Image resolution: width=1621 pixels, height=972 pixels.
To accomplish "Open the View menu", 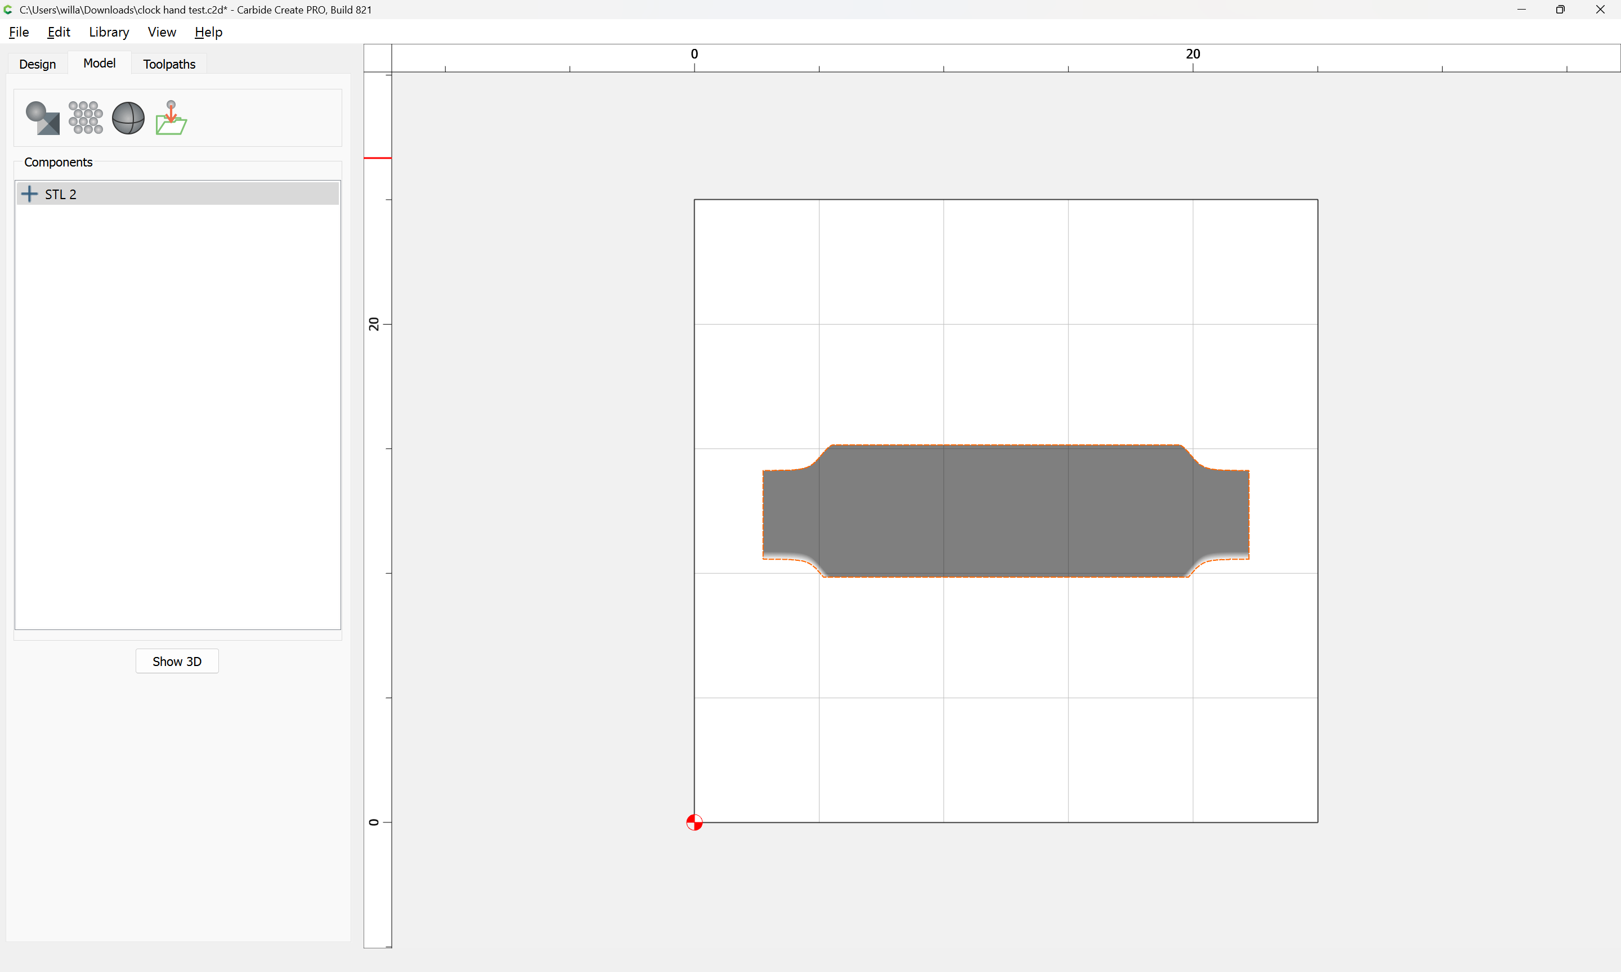I will 162,32.
